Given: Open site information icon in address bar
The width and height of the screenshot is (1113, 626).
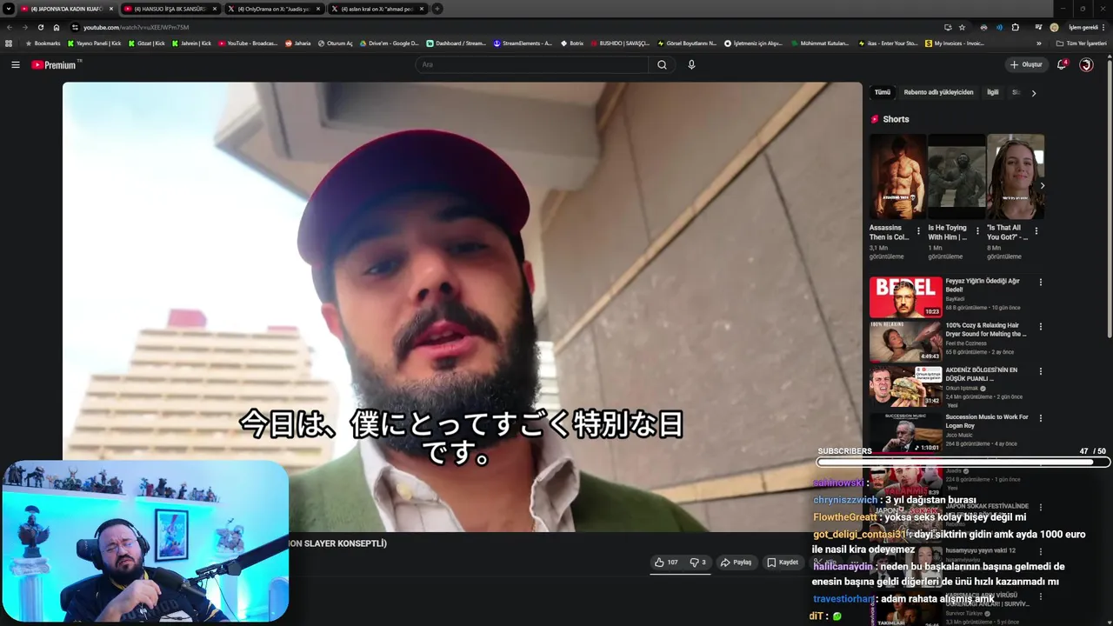Looking at the screenshot, I should tap(75, 27).
